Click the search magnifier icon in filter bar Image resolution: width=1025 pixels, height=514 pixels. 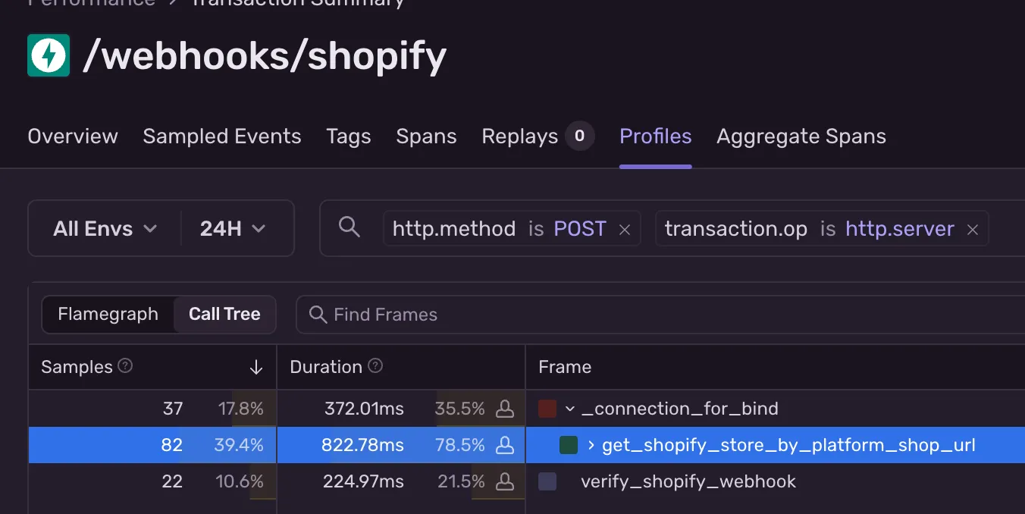click(349, 227)
